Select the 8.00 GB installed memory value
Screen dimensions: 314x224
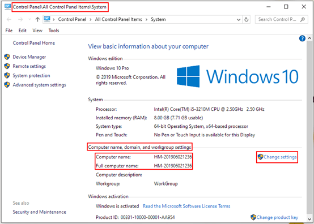[x=178, y=118]
